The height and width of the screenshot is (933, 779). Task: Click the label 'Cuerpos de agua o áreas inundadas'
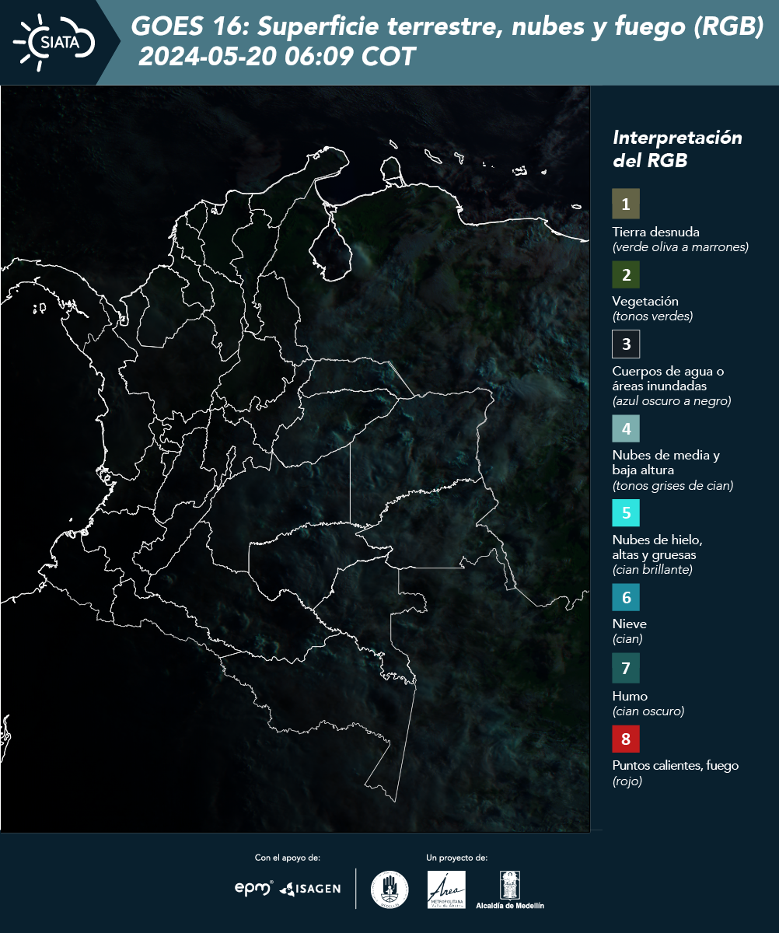tap(669, 379)
